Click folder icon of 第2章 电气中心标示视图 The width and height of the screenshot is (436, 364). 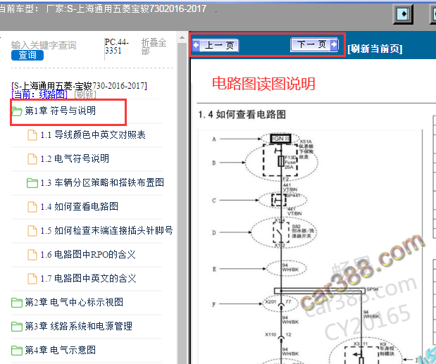pos(17,303)
